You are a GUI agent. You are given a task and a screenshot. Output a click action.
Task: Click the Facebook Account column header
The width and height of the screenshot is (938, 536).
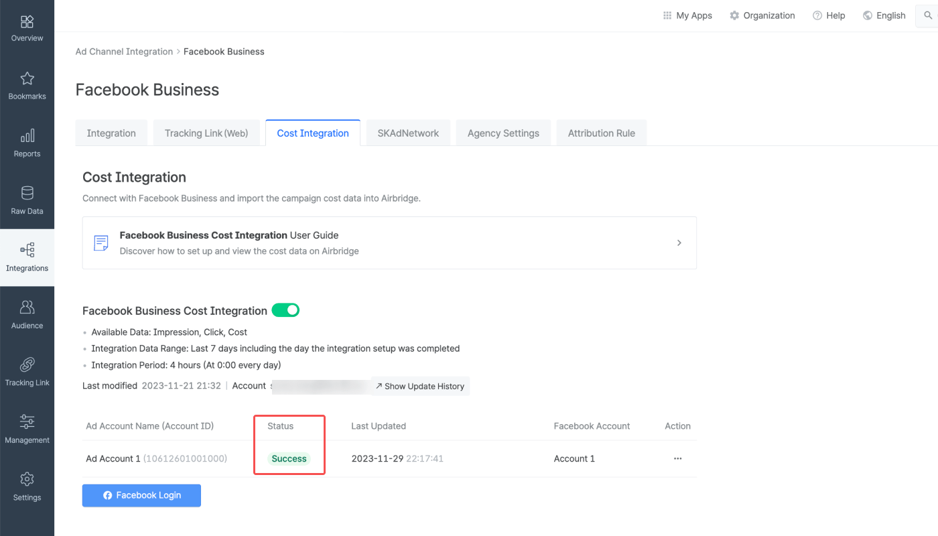pos(592,426)
